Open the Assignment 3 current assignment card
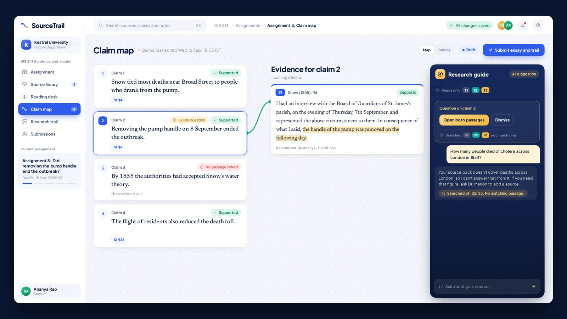Image resolution: width=567 pixels, height=319 pixels. click(x=49, y=171)
